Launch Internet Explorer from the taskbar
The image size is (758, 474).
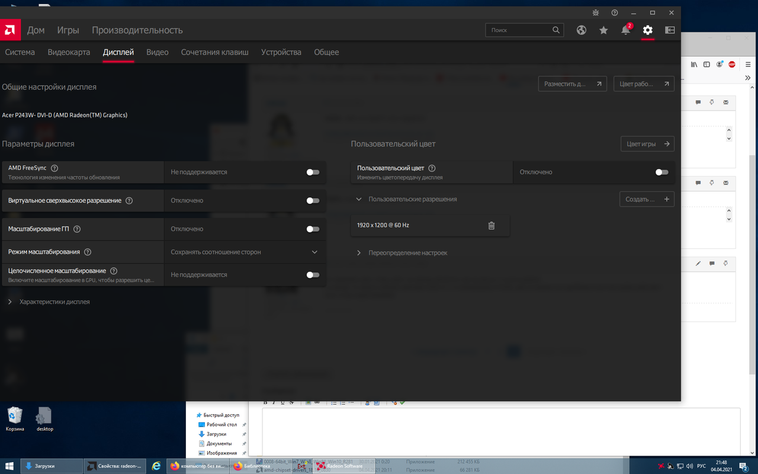156,466
